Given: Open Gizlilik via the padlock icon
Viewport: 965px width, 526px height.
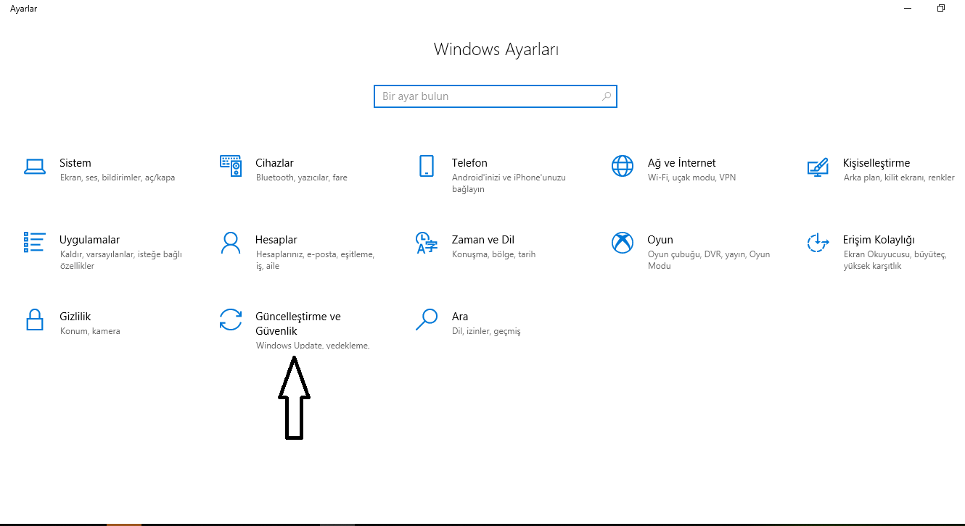Looking at the screenshot, I should 35,320.
